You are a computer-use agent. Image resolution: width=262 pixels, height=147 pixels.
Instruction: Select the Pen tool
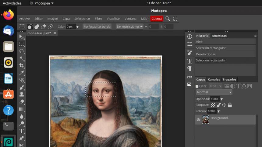pyautogui.click(x=22, y=138)
